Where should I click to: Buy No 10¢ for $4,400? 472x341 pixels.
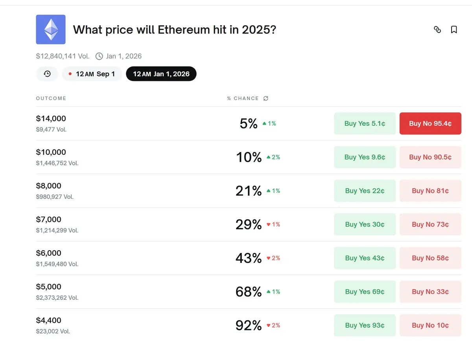(430, 325)
